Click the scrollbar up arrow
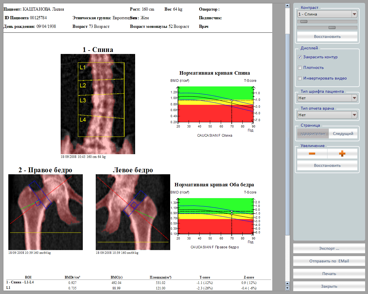 pos(287,6)
